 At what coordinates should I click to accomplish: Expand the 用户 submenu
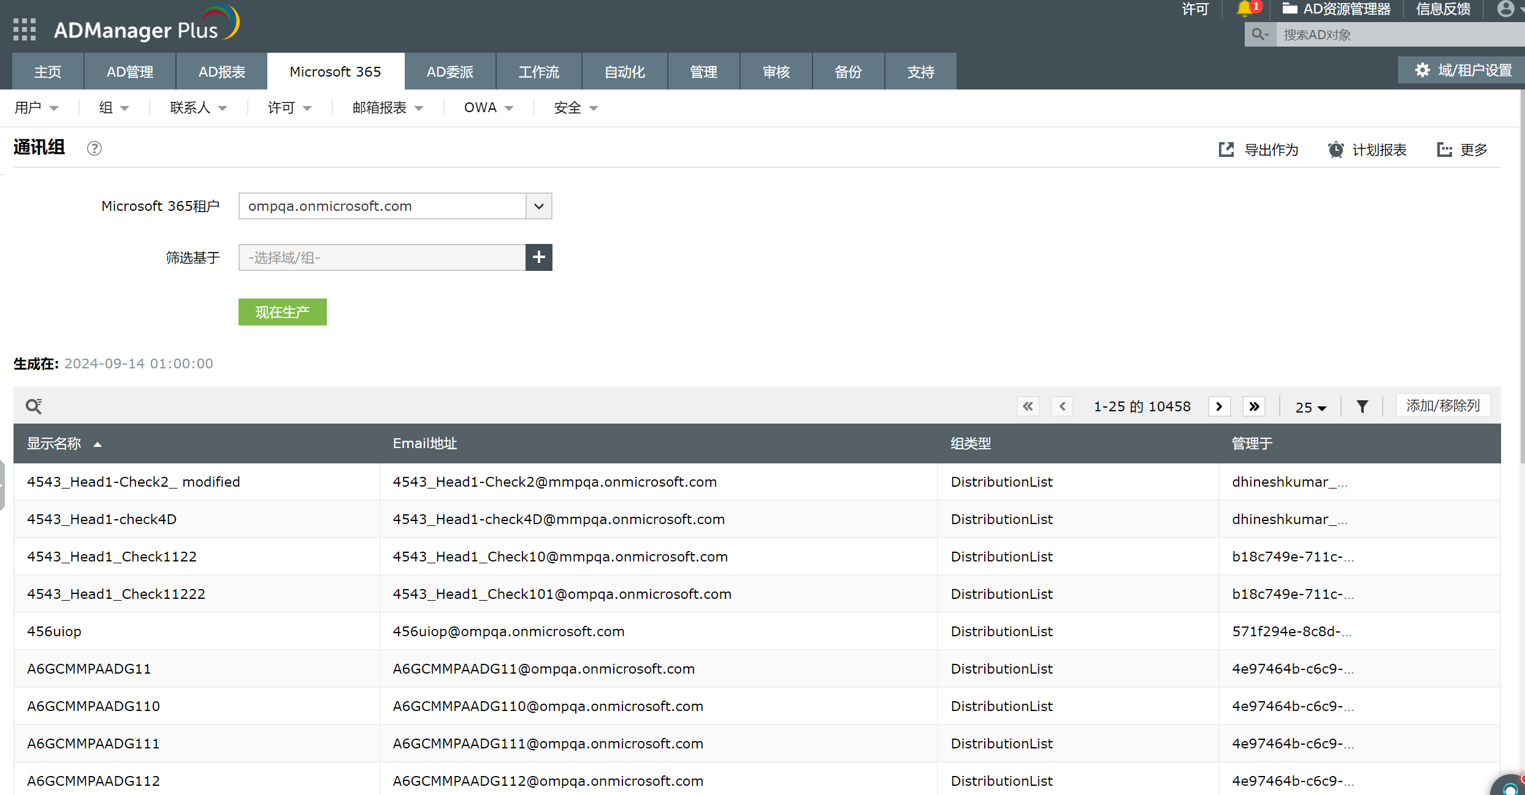coord(36,108)
